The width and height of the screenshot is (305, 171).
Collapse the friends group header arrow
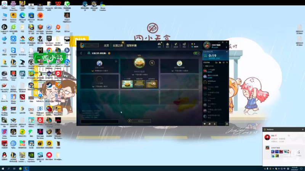[204, 66]
